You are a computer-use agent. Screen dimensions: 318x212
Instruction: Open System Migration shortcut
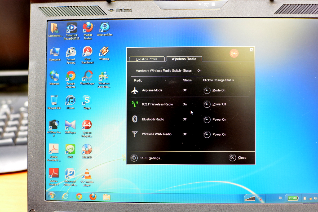87,129
